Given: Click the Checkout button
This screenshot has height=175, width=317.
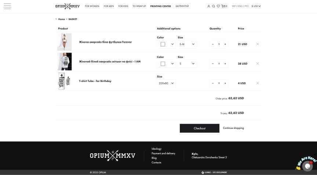Looking at the screenshot, I should coord(200,128).
